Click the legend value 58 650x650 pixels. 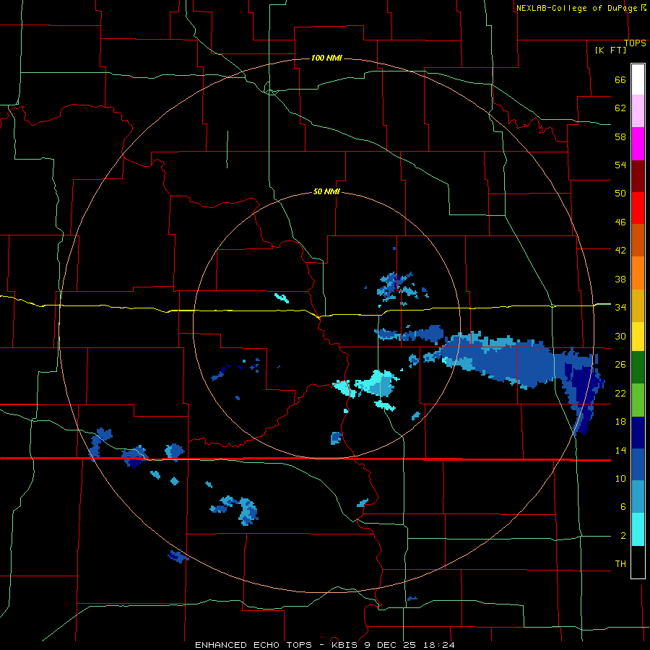620,136
